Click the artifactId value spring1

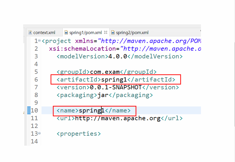coord(114,80)
